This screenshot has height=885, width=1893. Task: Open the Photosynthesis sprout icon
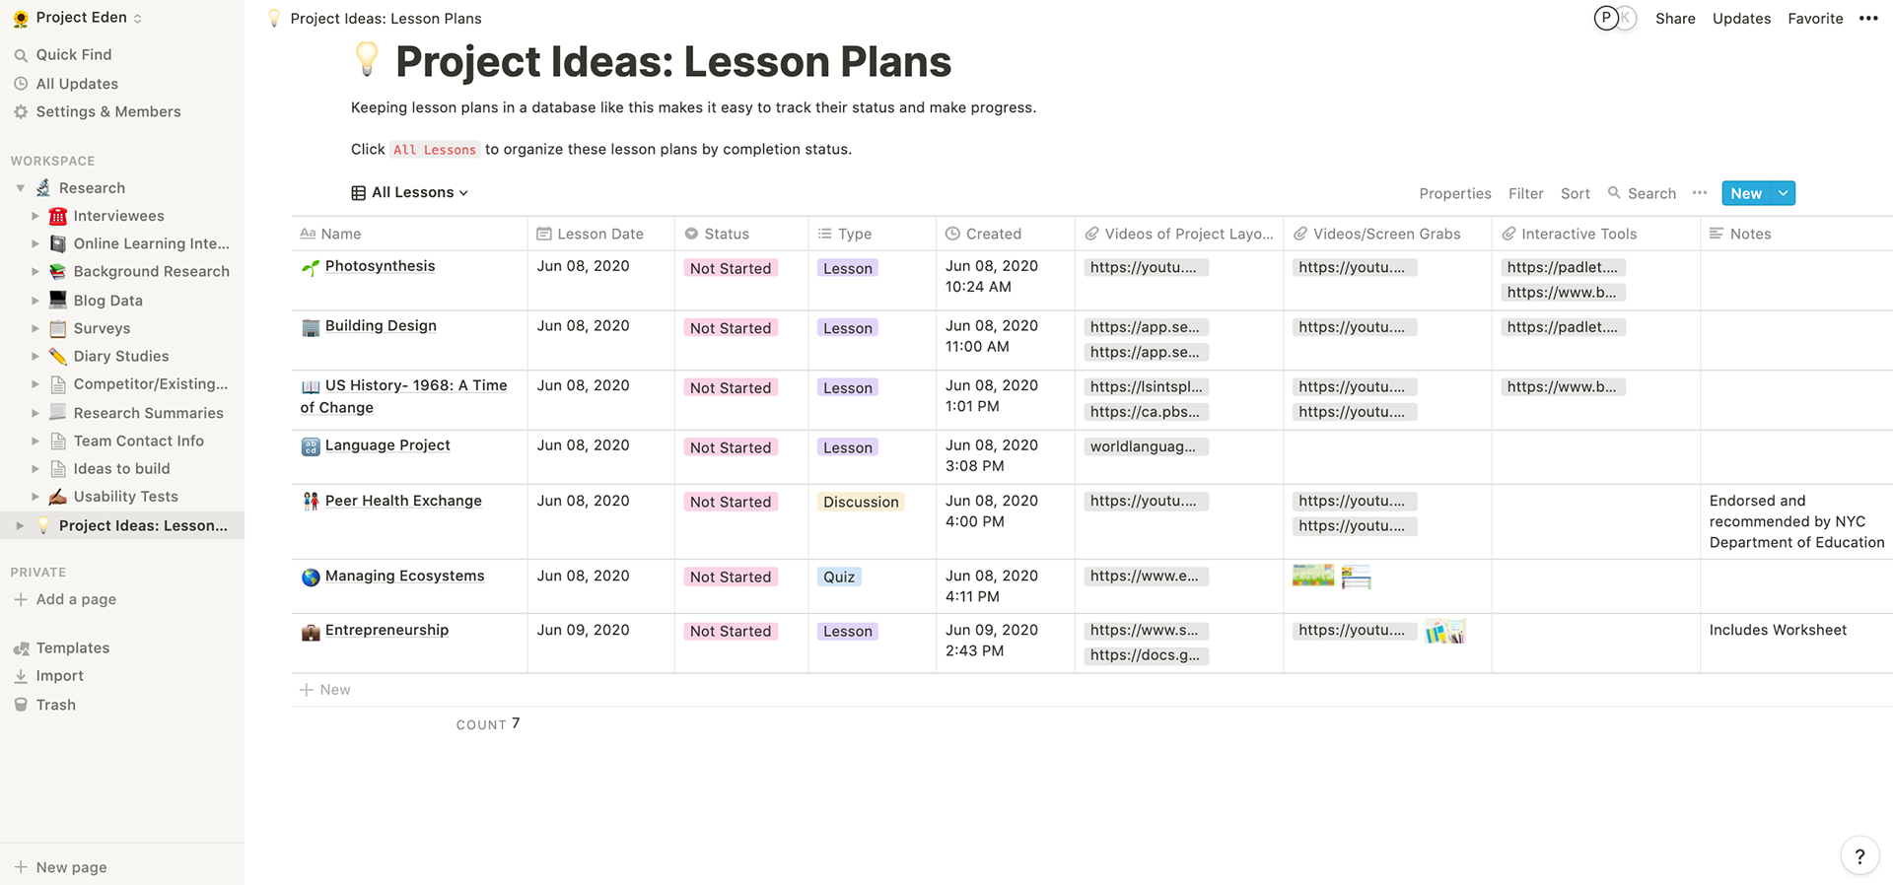311,267
